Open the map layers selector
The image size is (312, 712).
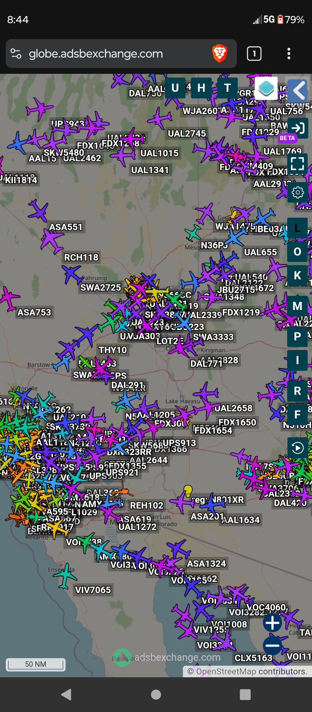266,88
